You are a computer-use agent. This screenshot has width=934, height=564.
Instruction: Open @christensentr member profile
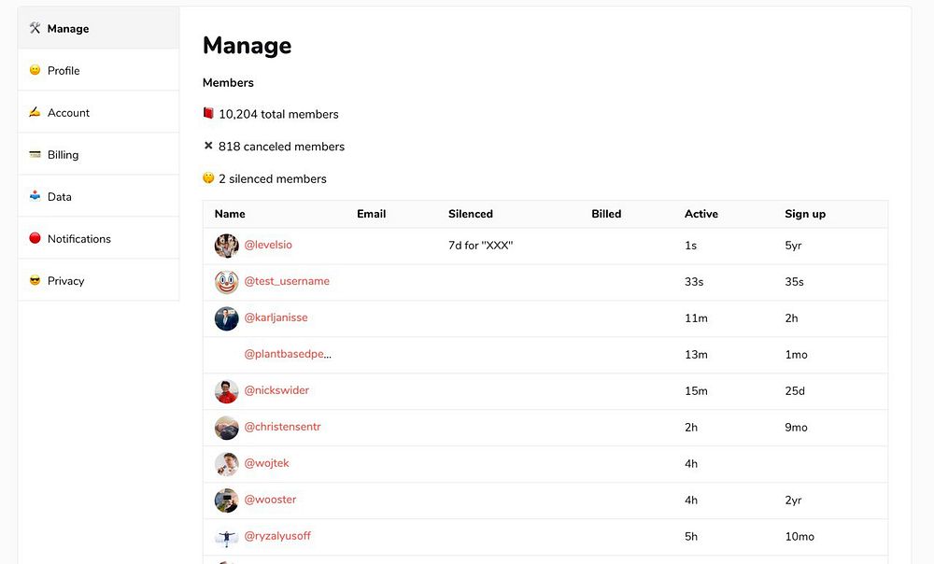(282, 427)
